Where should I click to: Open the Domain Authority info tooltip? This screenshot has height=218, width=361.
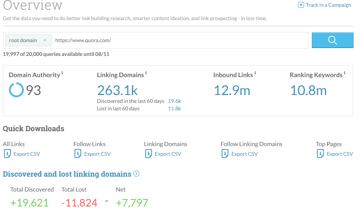coord(62,73)
